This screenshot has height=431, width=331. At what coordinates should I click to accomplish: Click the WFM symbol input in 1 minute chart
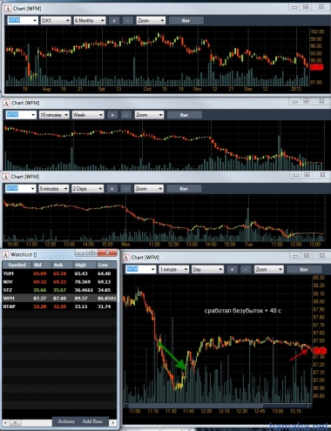(x=141, y=270)
